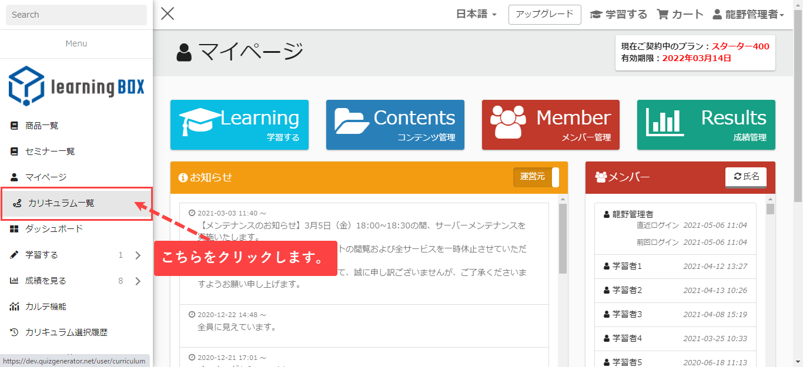Click the learningBOX logo
Image resolution: width=803 pixels, height=367 pixels.
pos(76,86)
